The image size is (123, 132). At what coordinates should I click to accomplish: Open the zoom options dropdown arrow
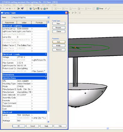pyautogui.click(x=36, y=9)
